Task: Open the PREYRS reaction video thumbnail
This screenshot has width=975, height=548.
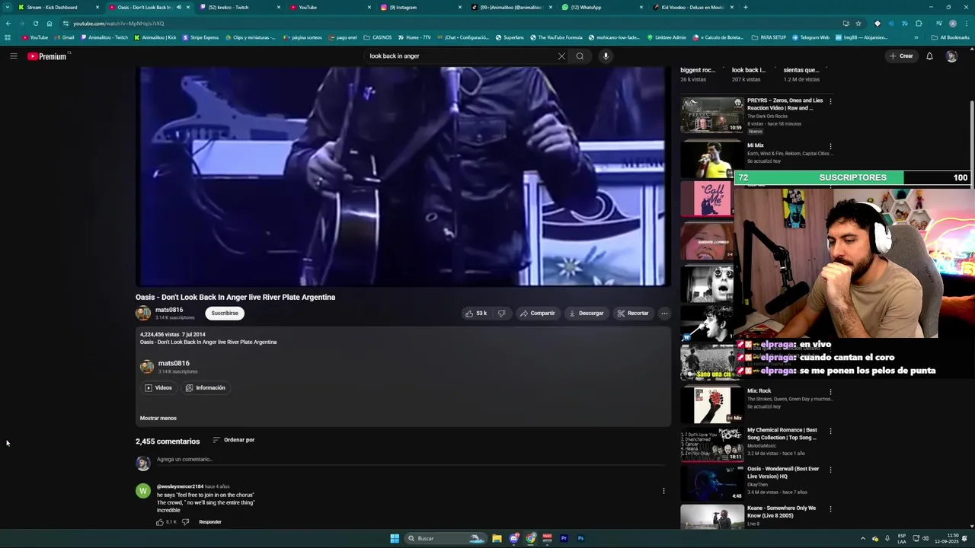Action: 712,114
